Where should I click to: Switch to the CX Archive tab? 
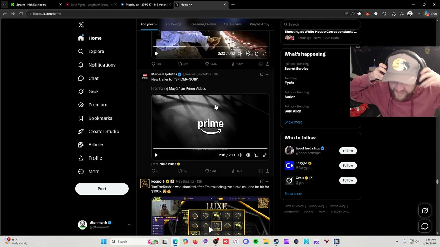tap(233, 24)
